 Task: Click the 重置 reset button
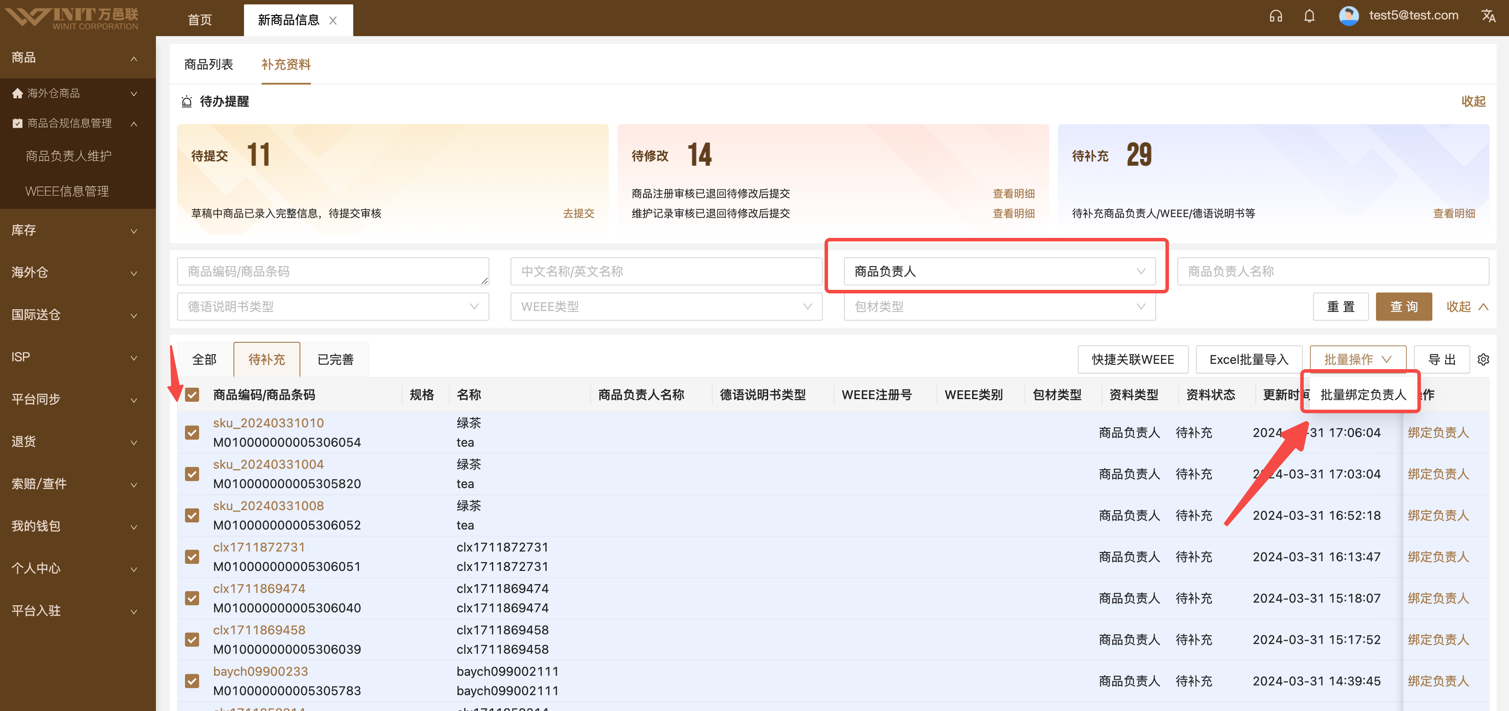[x=1340, y=306]
